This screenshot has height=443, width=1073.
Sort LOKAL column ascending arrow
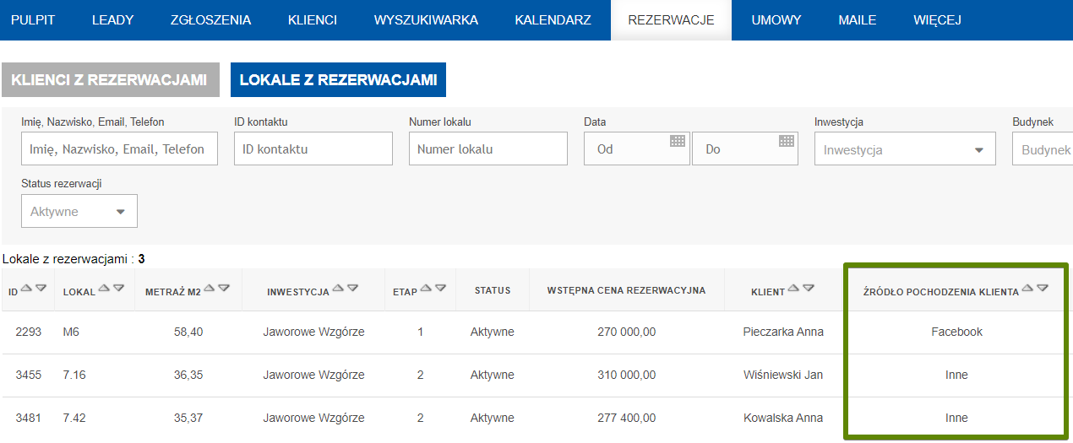coord(104,289)
